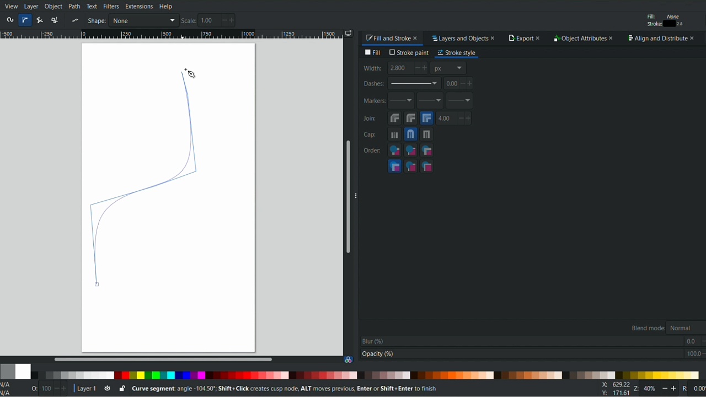Open the Stroke paint tab
This screenshot has height=397, width=706.
pyautogui.click(x=409, y=53)
